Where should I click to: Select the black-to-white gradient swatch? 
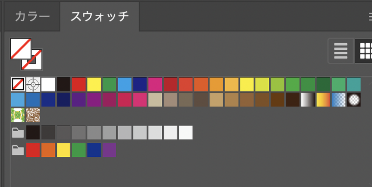[308, 100]
